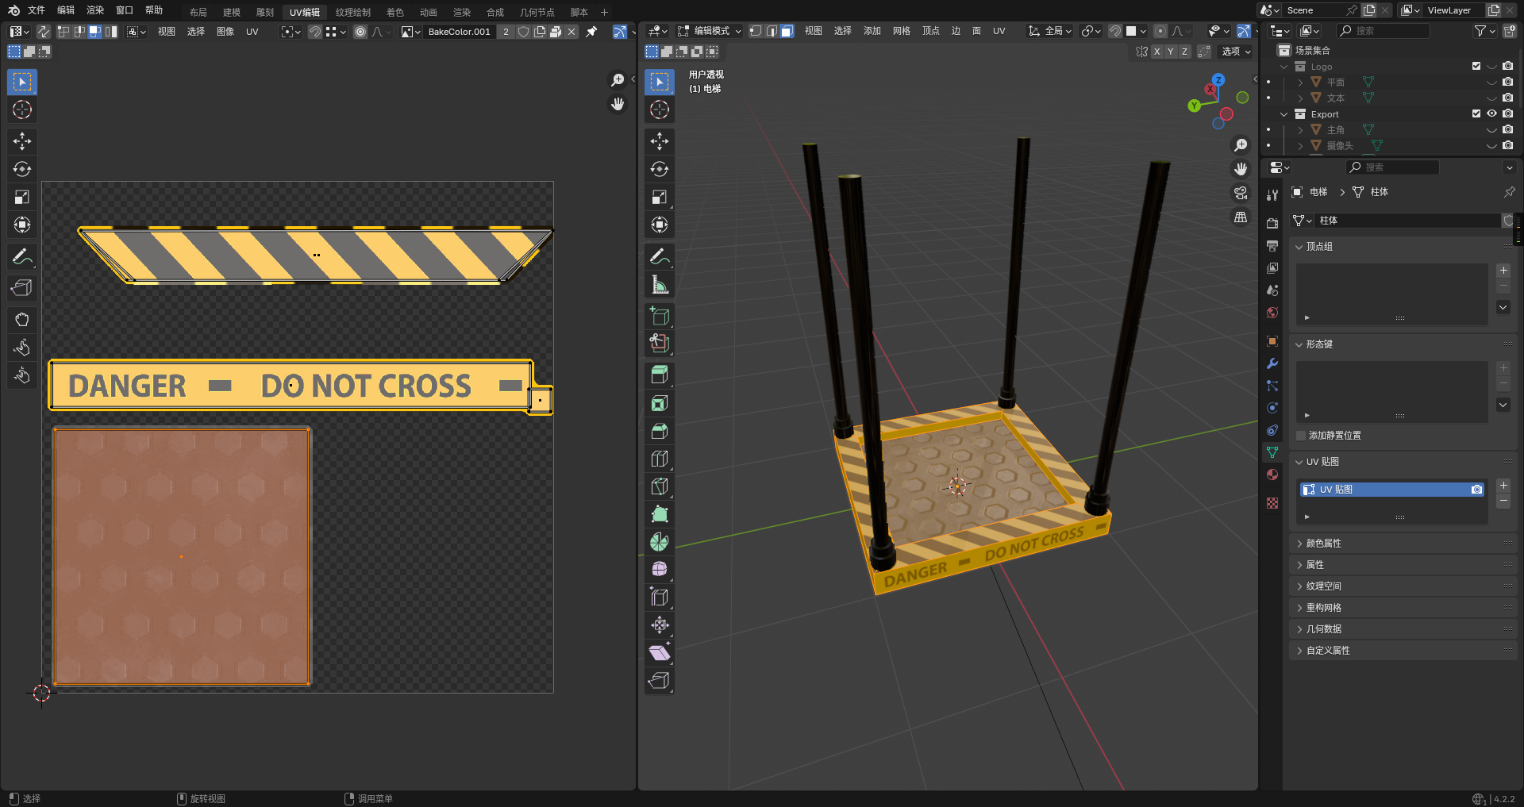This screenshot has height=807, width=1524.
Task: Open the Render properties tab
Action: [1272, 224]
